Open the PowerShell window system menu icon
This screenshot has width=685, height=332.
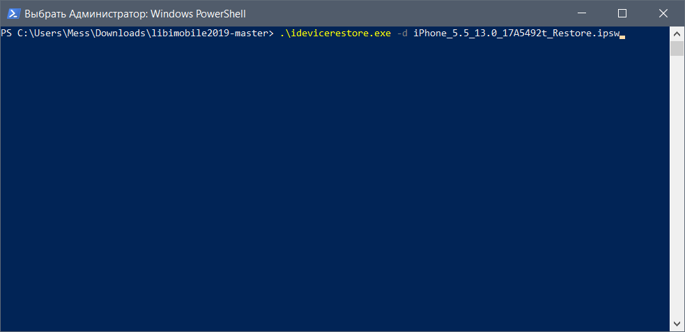click(x=13, y=13)
